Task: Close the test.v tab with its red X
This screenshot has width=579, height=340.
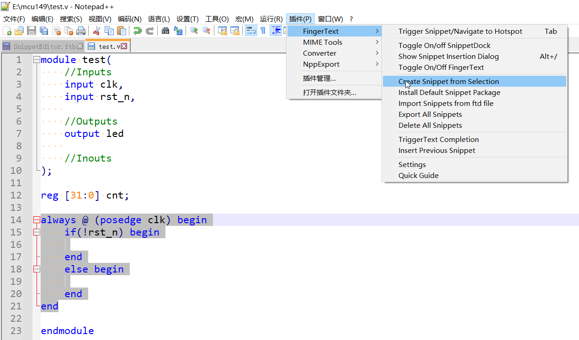Action: pyautogui.click(x=123, y=45)
